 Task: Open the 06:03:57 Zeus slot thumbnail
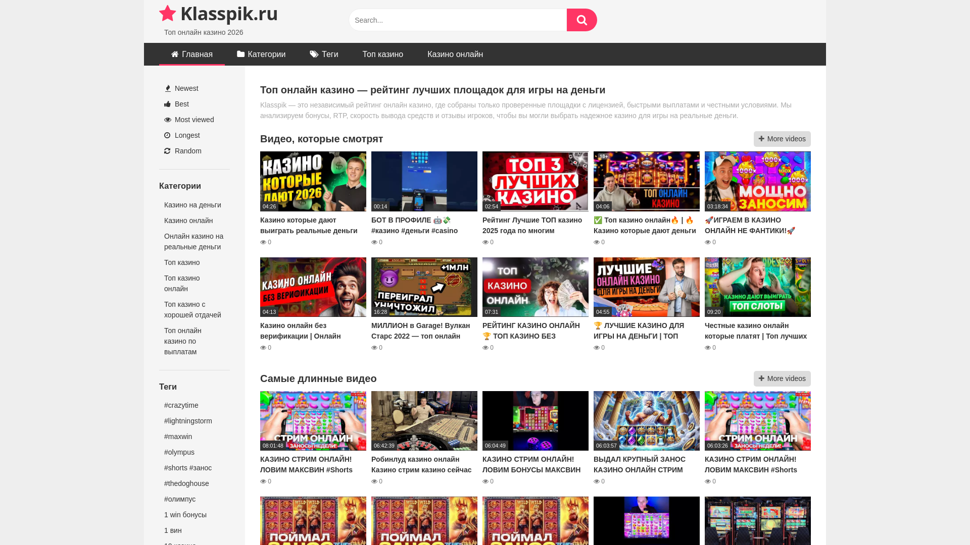click(647, 421)
